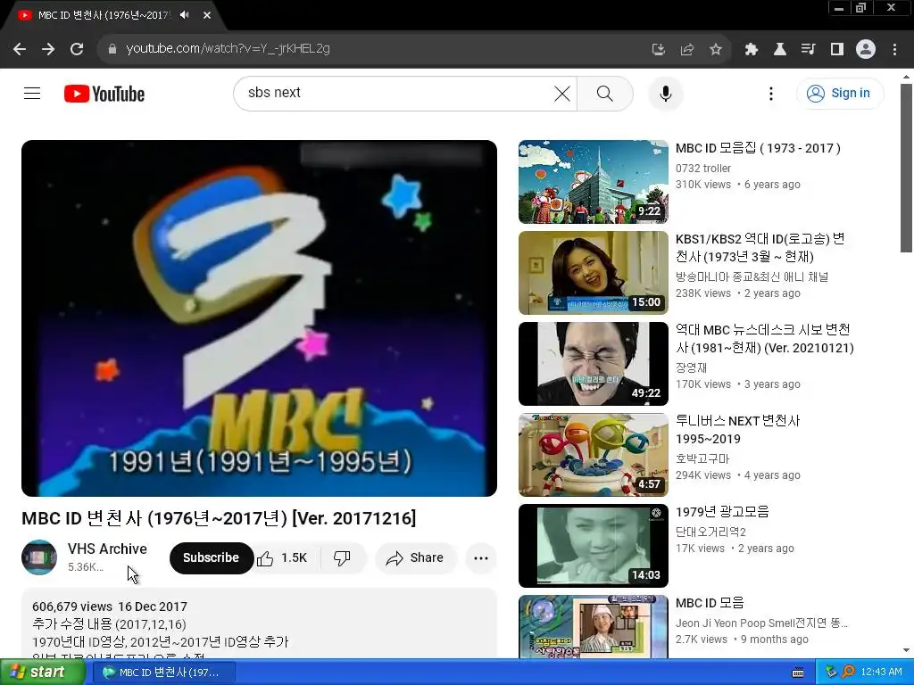
Task: Toggle the browser side panel
Action: (x=837, y=50)
